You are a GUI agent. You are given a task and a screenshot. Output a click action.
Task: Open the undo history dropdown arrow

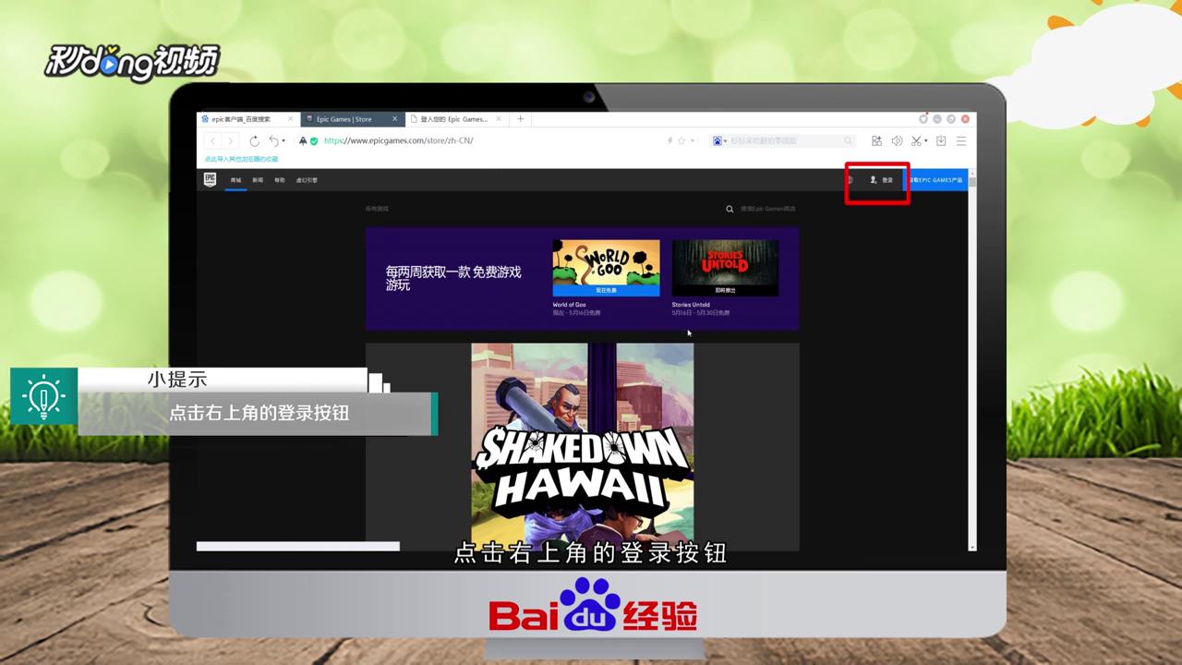(x=283, y=141)
